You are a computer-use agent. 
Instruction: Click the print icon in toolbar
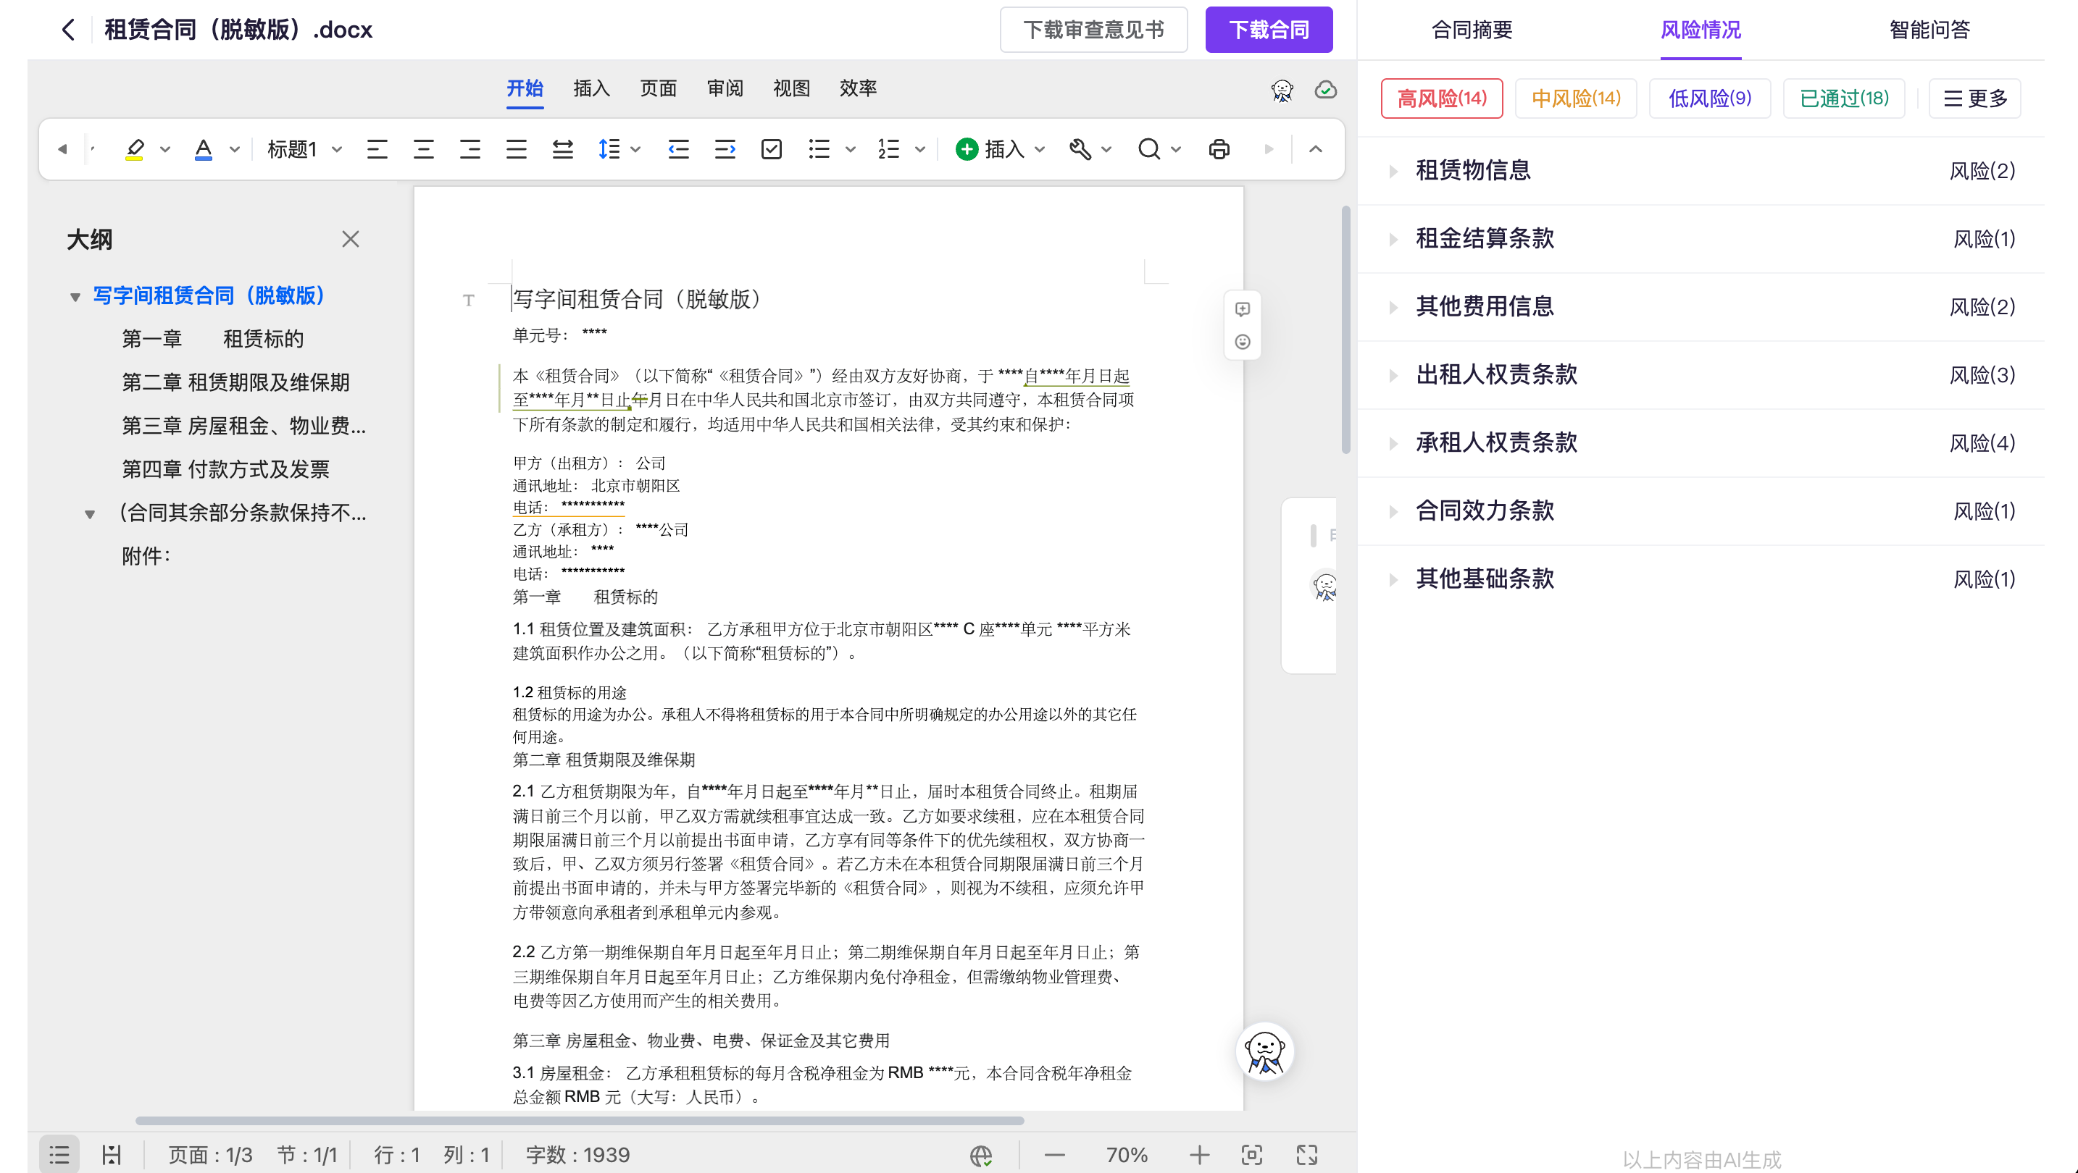1219,149
